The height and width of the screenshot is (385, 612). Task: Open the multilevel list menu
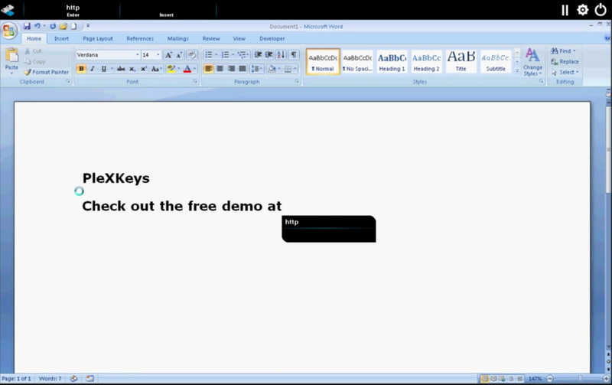coord(243,54)
